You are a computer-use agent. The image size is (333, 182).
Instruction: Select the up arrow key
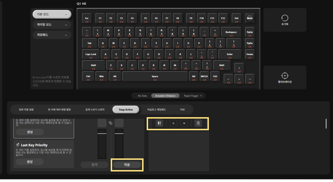(x=239, y=68)
